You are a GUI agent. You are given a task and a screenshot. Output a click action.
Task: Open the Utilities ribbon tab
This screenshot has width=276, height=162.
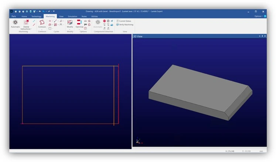(x=94, y=16)
